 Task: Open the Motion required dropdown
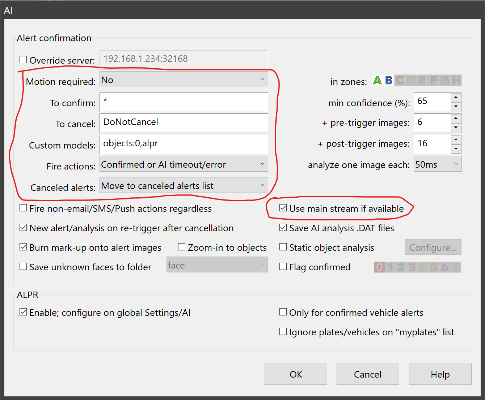[x=184, y=79]
